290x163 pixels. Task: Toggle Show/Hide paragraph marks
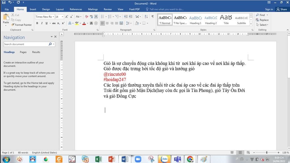coord(153,17)
